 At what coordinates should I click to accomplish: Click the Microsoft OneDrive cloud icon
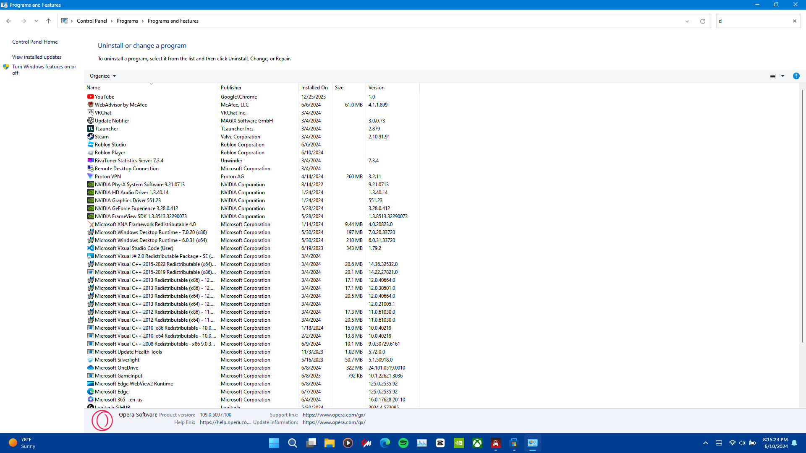pos(90,367)
